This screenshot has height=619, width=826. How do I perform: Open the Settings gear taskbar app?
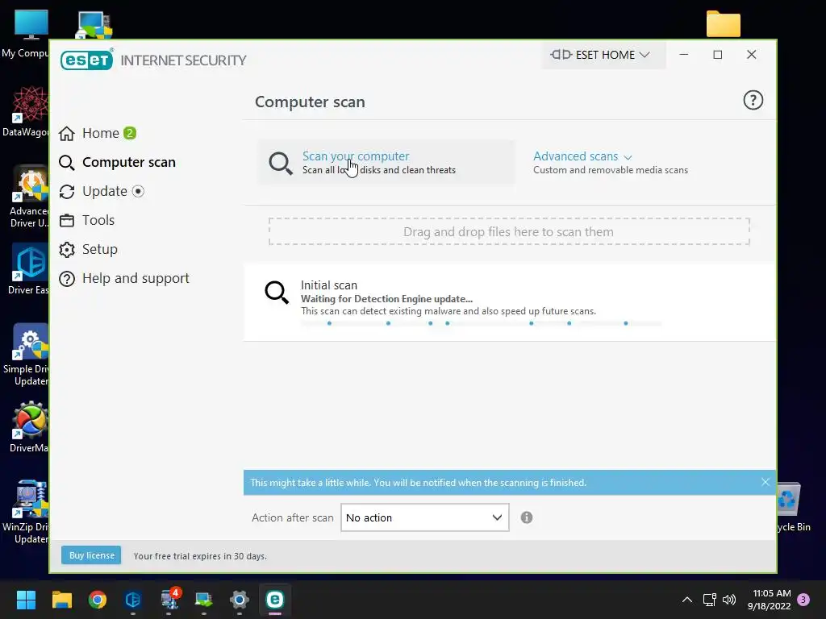239,600
